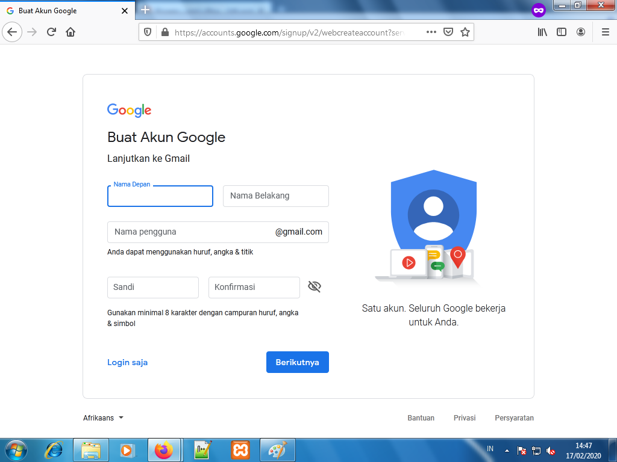Image resolution: width=617 pixels, height=462 pixels.
Task: Click the forward navigation arrow
Action: [32, 32]
